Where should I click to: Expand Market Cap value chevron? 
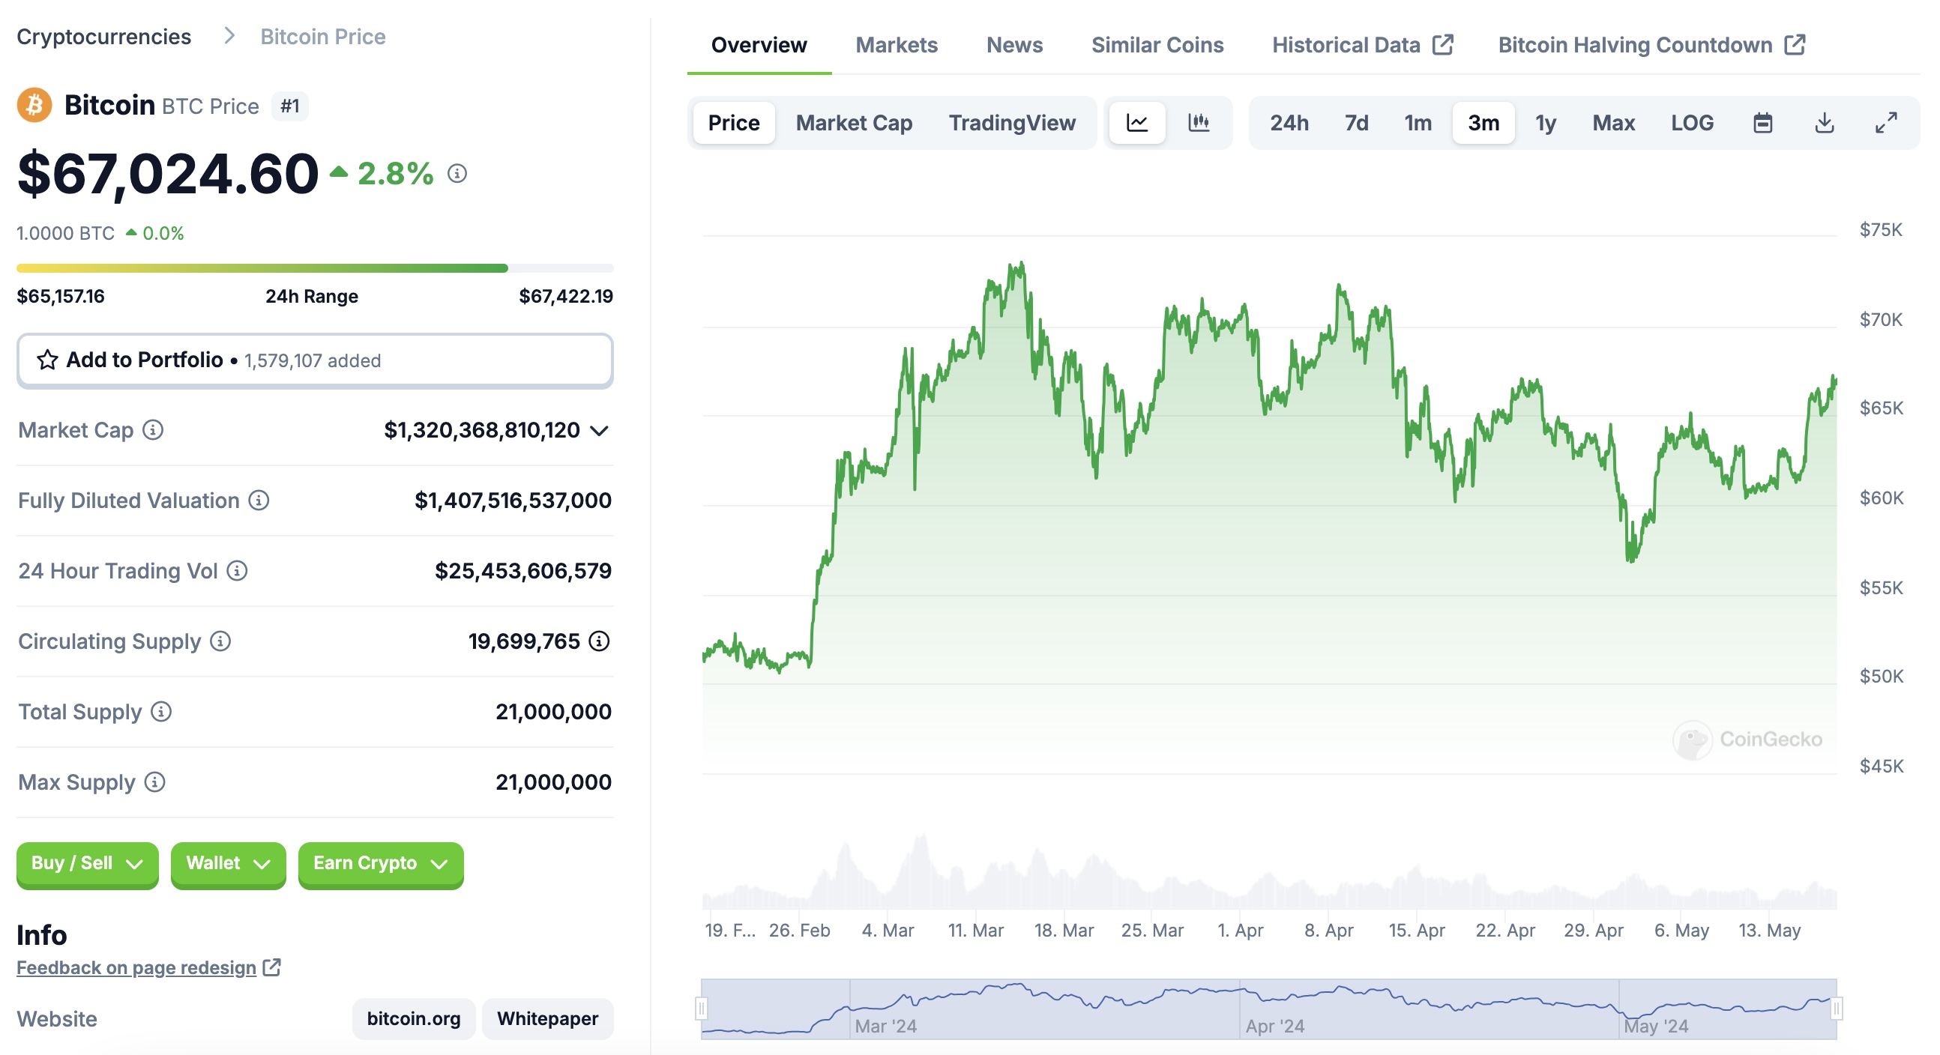click(x=600, y=431)
